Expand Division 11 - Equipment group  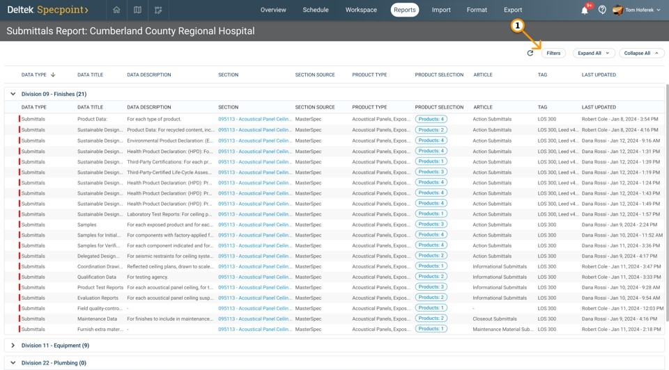coord(13,346)
